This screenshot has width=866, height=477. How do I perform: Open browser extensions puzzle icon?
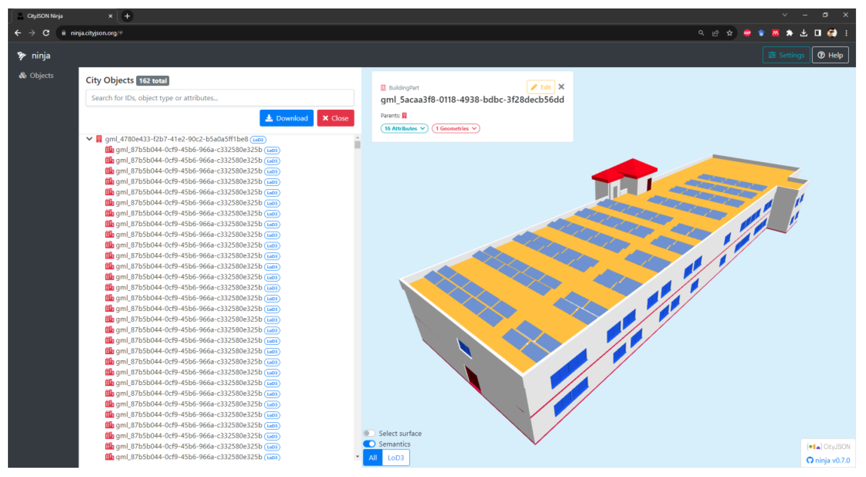pos(789,33)
